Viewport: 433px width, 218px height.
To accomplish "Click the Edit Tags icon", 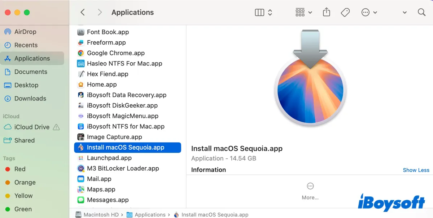I will (345, 13).
